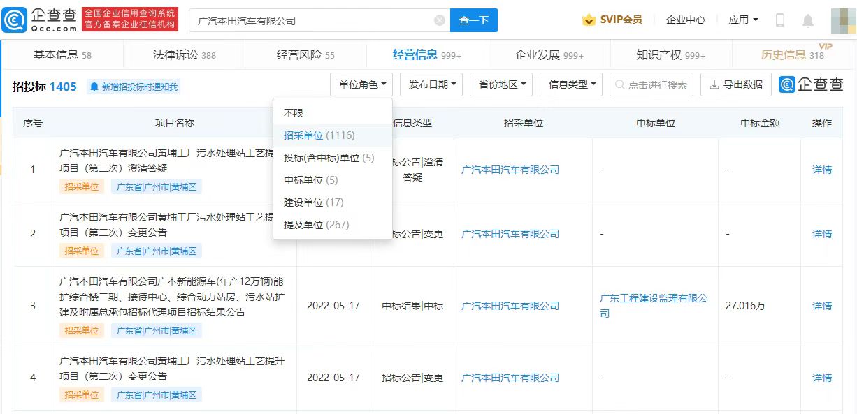
Task: Select 中标单位 (5) option
Action: click(333, 180)
